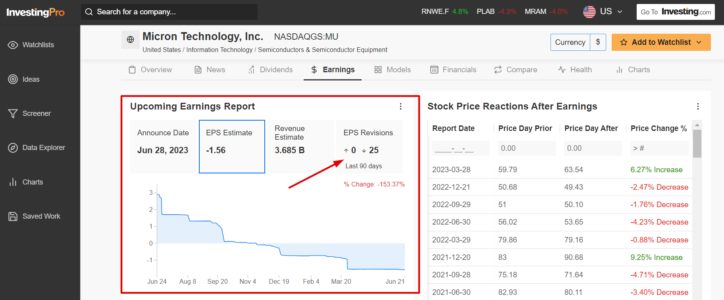This screenshot has height=300, width=724.
Task: Click the top tab Charts icon
Action: coord(619,70)
